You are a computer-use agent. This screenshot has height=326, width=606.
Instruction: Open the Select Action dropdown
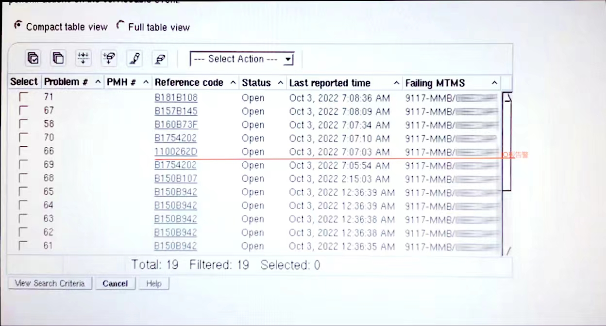pyautogui.click(x=242, y=59)
